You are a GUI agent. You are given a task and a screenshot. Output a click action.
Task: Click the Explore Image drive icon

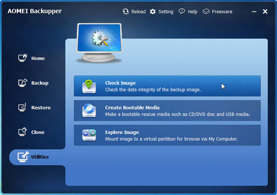tap(89, 135)
